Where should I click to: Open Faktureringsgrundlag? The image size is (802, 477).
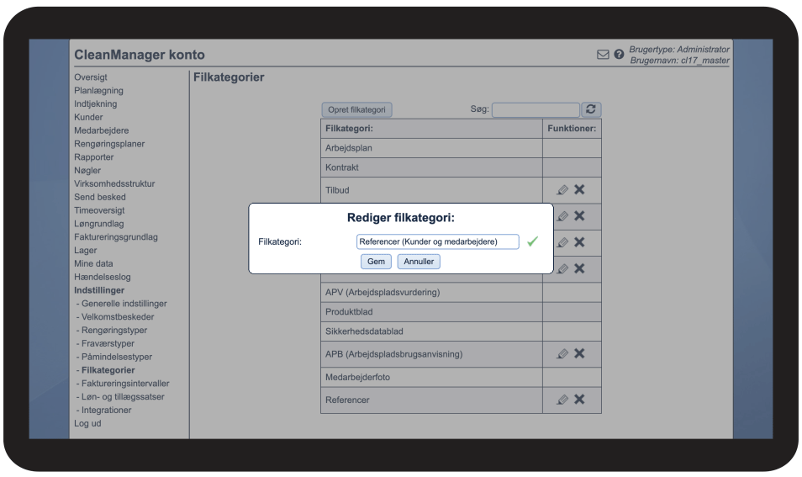(x=116, y=237)
